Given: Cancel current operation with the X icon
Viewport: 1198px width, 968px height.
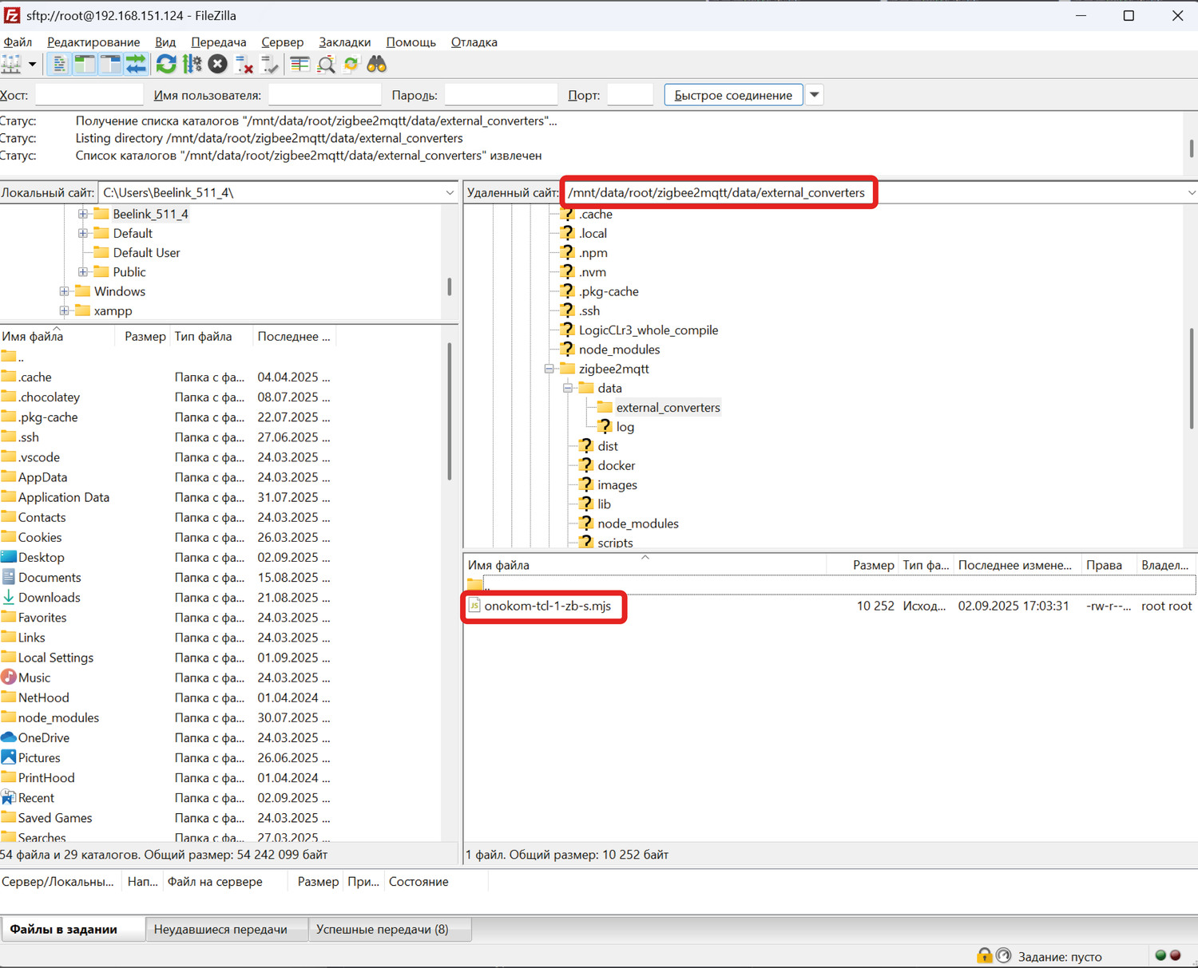Looking at the screenshot, I should (x=217, y=65).
